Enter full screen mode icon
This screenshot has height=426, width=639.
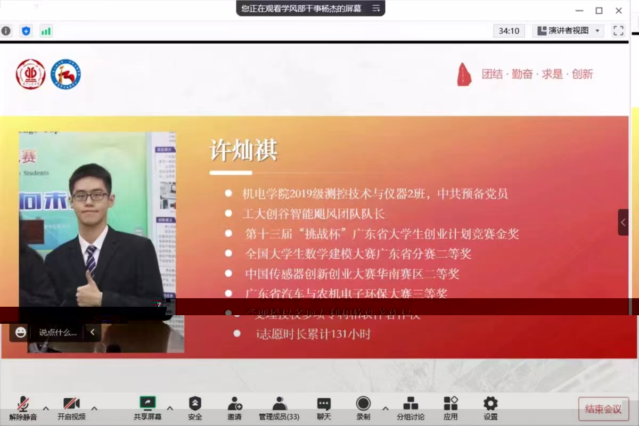click(x=618, y=31)
